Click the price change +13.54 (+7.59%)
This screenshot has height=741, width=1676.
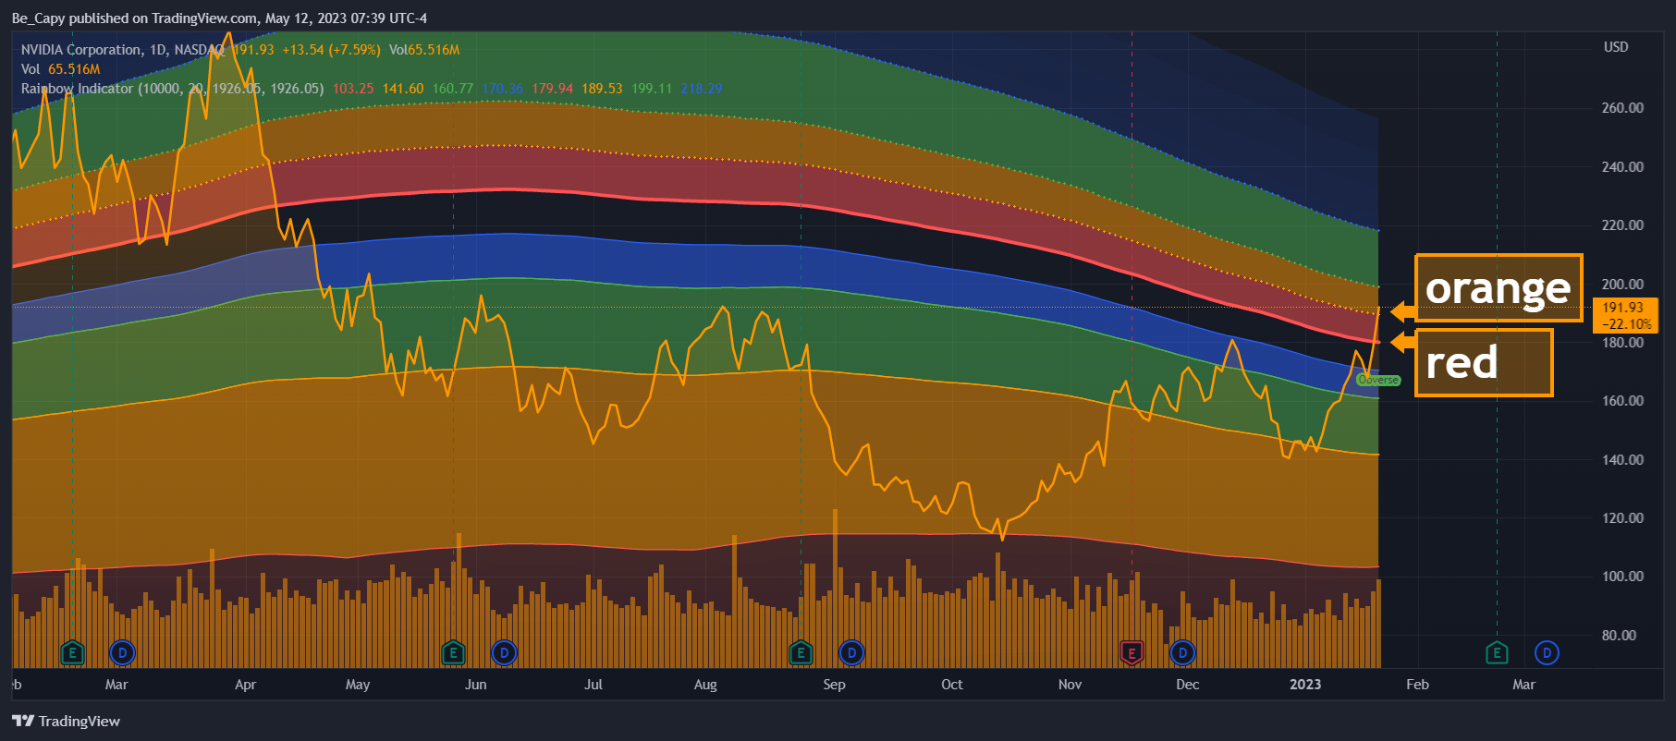tap(331, 50)
